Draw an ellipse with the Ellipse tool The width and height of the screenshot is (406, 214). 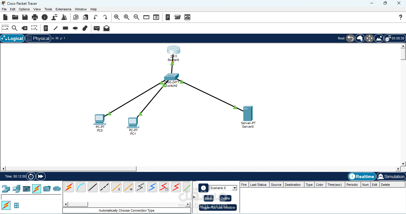75,28
